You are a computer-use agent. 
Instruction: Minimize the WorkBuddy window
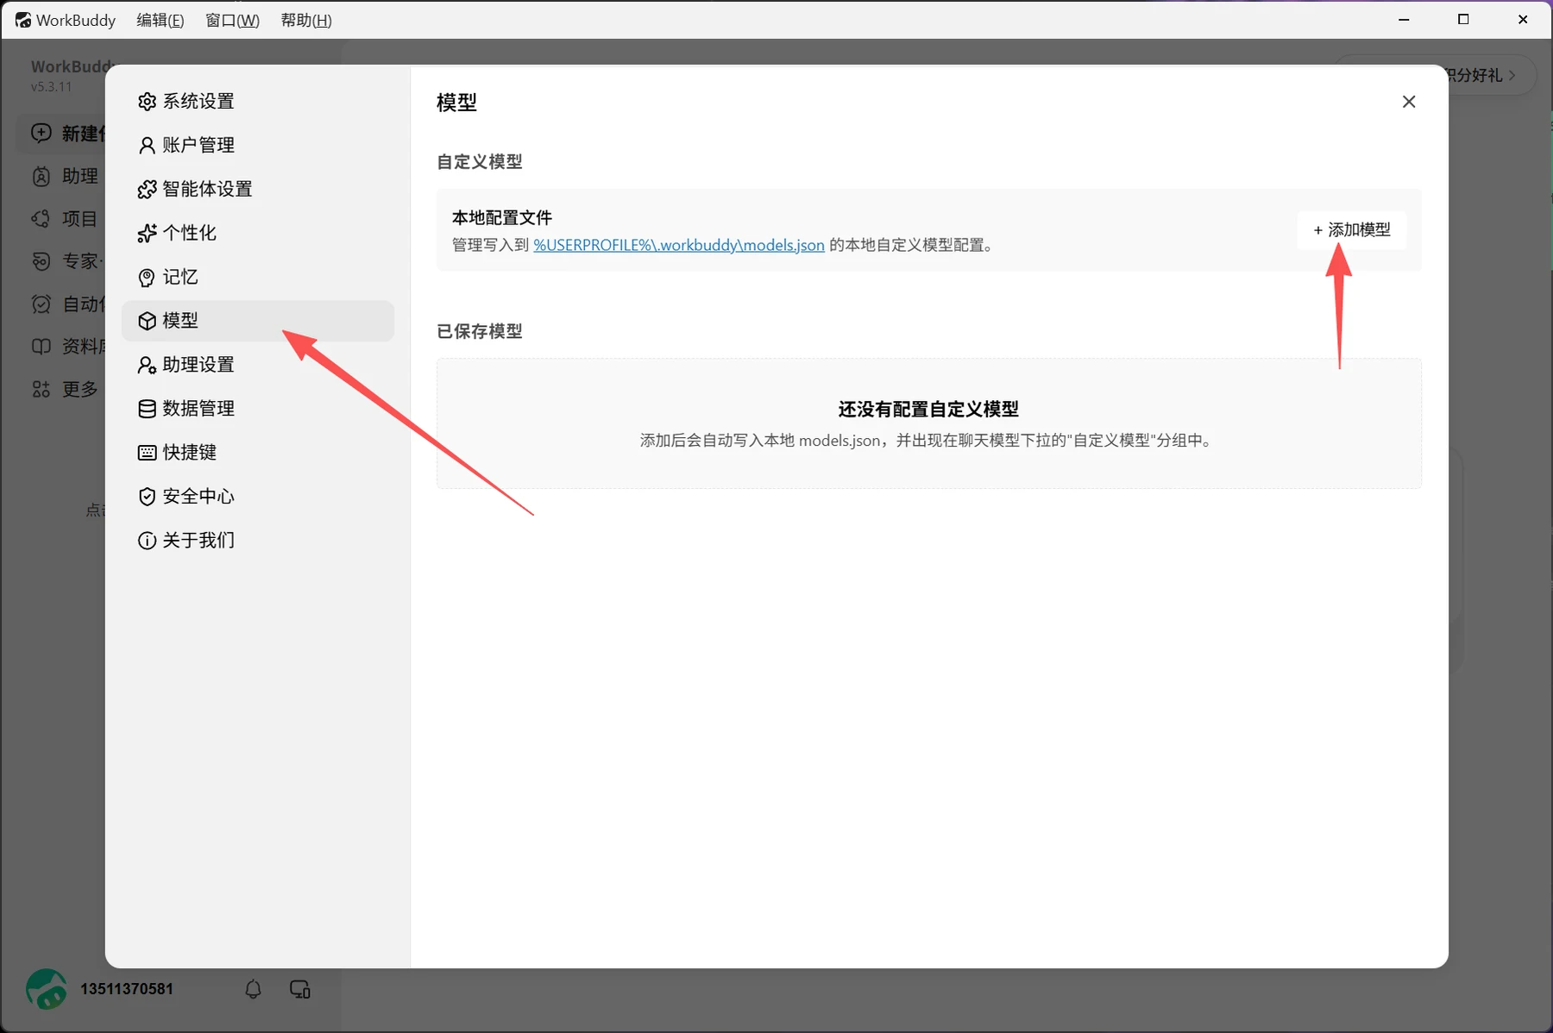click(1404, 19)
